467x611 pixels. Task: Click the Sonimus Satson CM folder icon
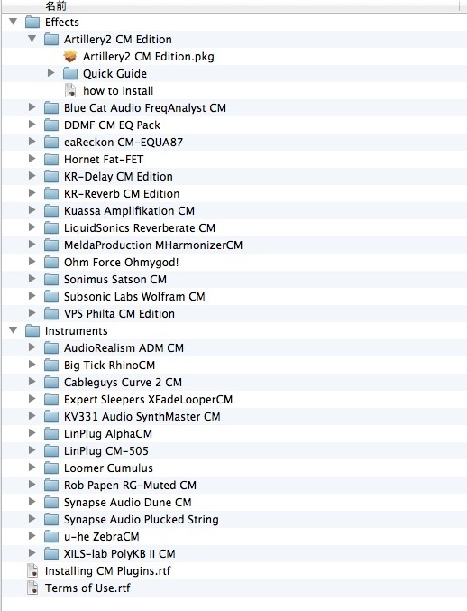[x=51, y=280]
